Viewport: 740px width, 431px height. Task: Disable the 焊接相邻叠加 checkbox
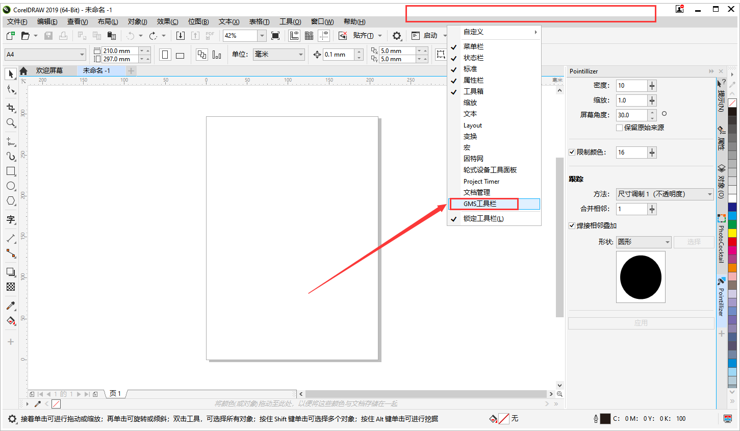click(572, 225)
